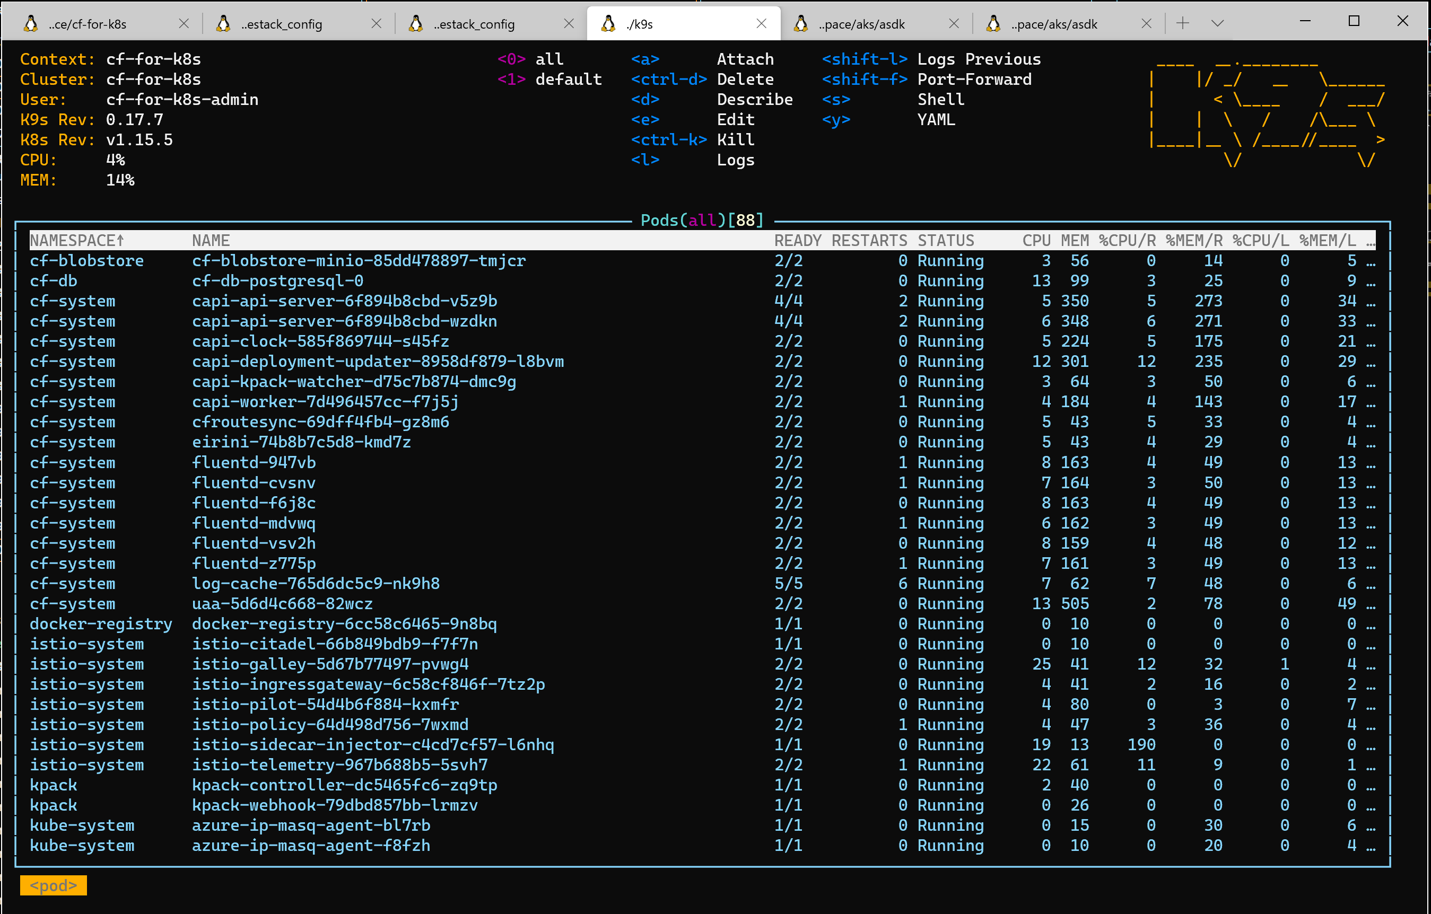Close the last ..pace/aks/asdk tab
Screen dimensions: 1431x914
click(x=1146, y=24)
